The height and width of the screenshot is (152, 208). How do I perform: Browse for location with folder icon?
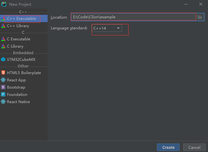200,17
